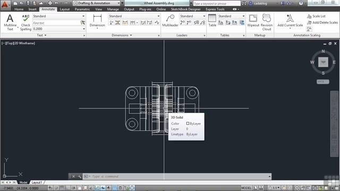Toggle Object Snap in status bar
Image resolution: width=340 pixels, height=191 pixels.
(80, 188)
